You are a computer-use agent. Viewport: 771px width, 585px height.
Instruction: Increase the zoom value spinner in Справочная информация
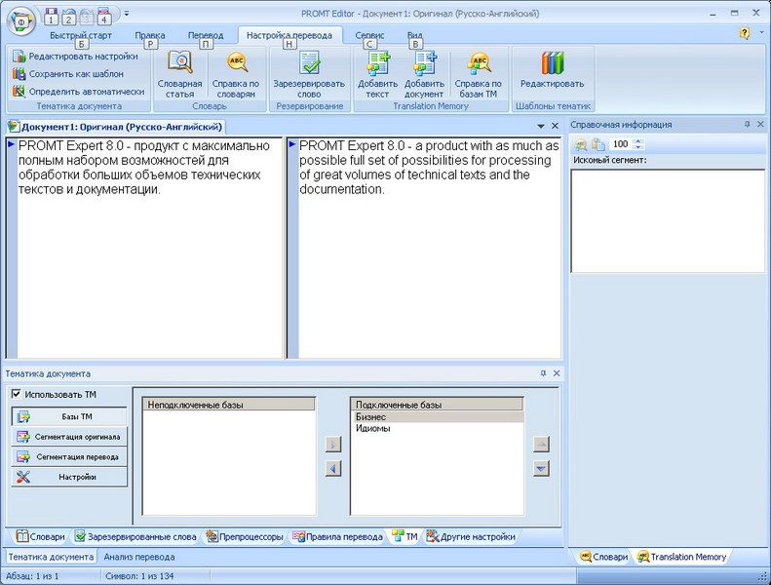(x=638, y=140)
